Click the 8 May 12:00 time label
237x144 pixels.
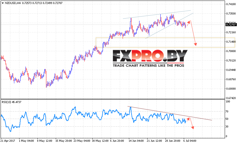[x=45, y=141]
